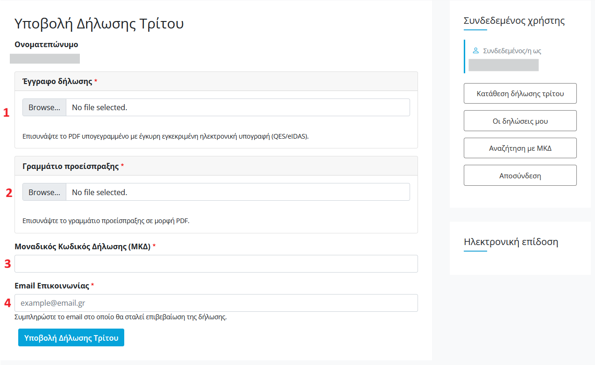Click the Ονοματεπώνυμο label
Viewport: 595px width, 365px height.
pos(46,45)
